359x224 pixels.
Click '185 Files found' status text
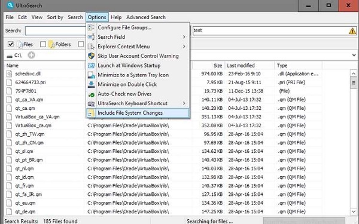point(60,221)
